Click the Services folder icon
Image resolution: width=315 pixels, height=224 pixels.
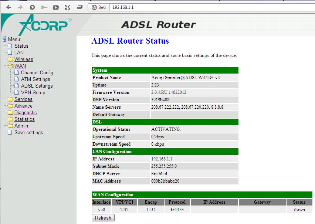click(10, 99)
